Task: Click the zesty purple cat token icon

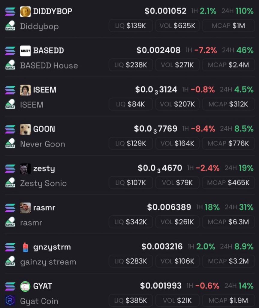Action: 25,169
